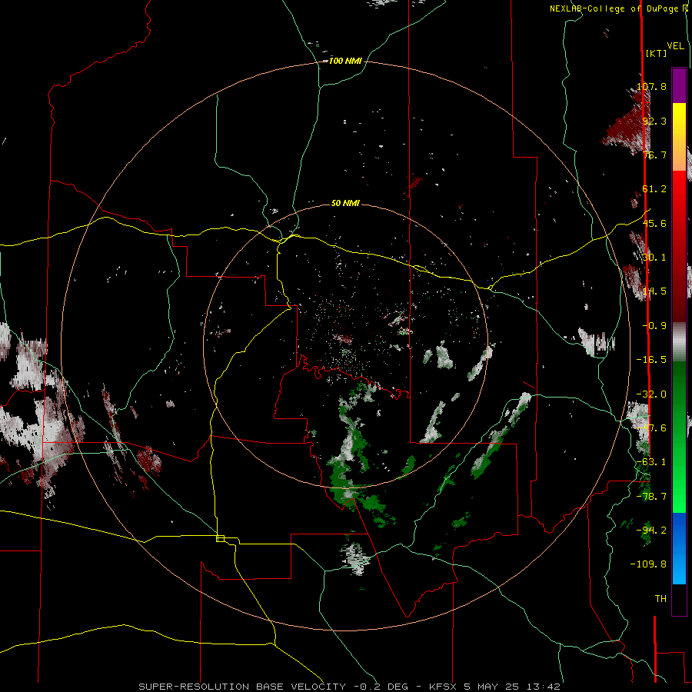Click the 92.3 legend value
This screenshot has width=692, height=692.
654,121
